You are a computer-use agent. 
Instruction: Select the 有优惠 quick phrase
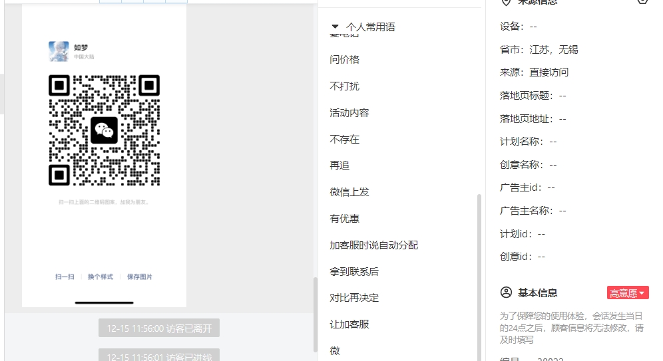344,219
